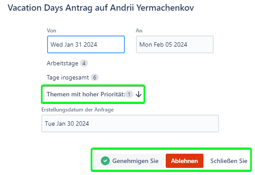
Task: Click the Tage insgesamt label text
Action: click(x=68, y=77)
